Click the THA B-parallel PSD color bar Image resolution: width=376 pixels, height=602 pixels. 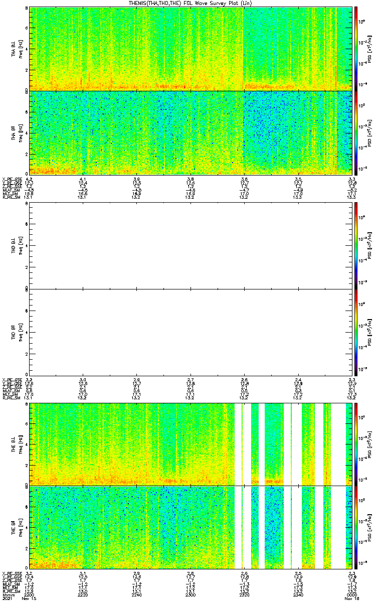(x=356, y=132)
